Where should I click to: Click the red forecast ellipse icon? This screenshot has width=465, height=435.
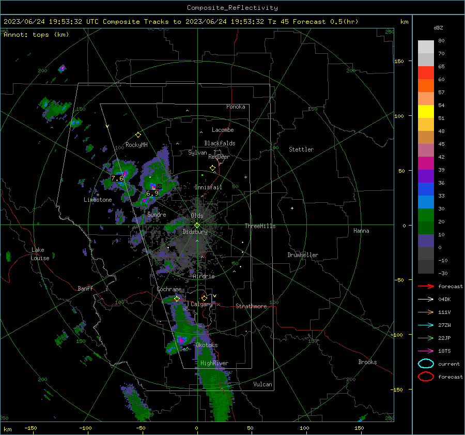pos(426,377)
